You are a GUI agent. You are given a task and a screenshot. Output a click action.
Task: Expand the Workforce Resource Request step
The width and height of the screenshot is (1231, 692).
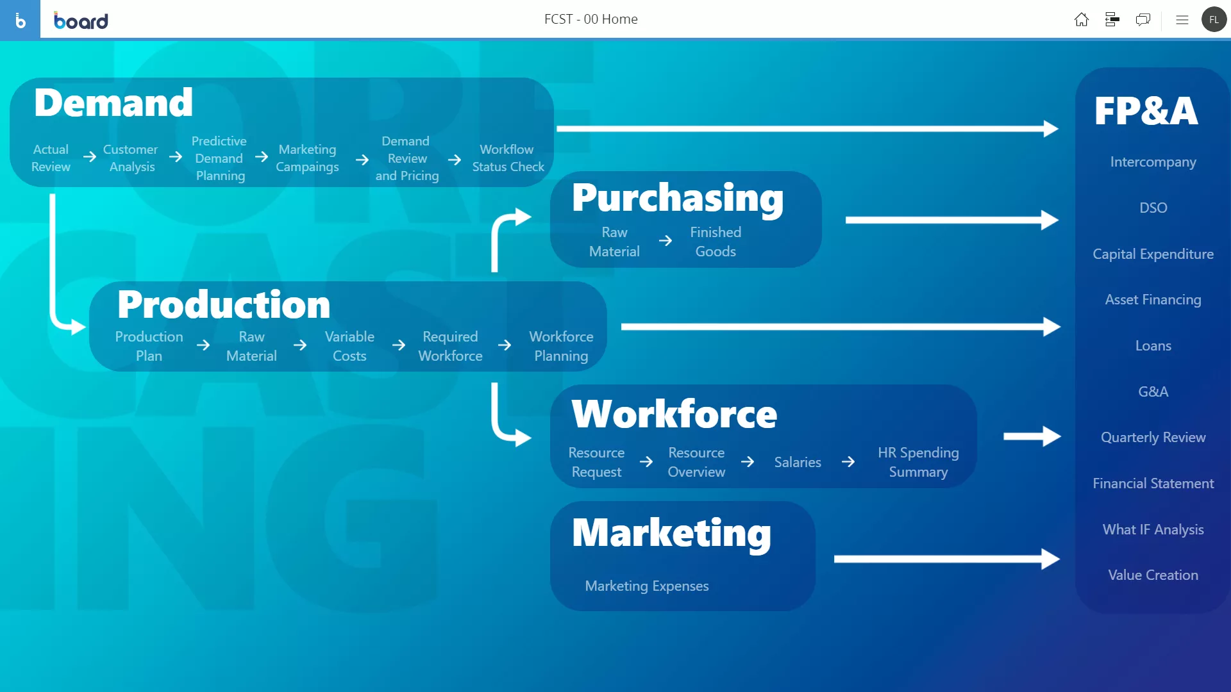pos(597,462)
